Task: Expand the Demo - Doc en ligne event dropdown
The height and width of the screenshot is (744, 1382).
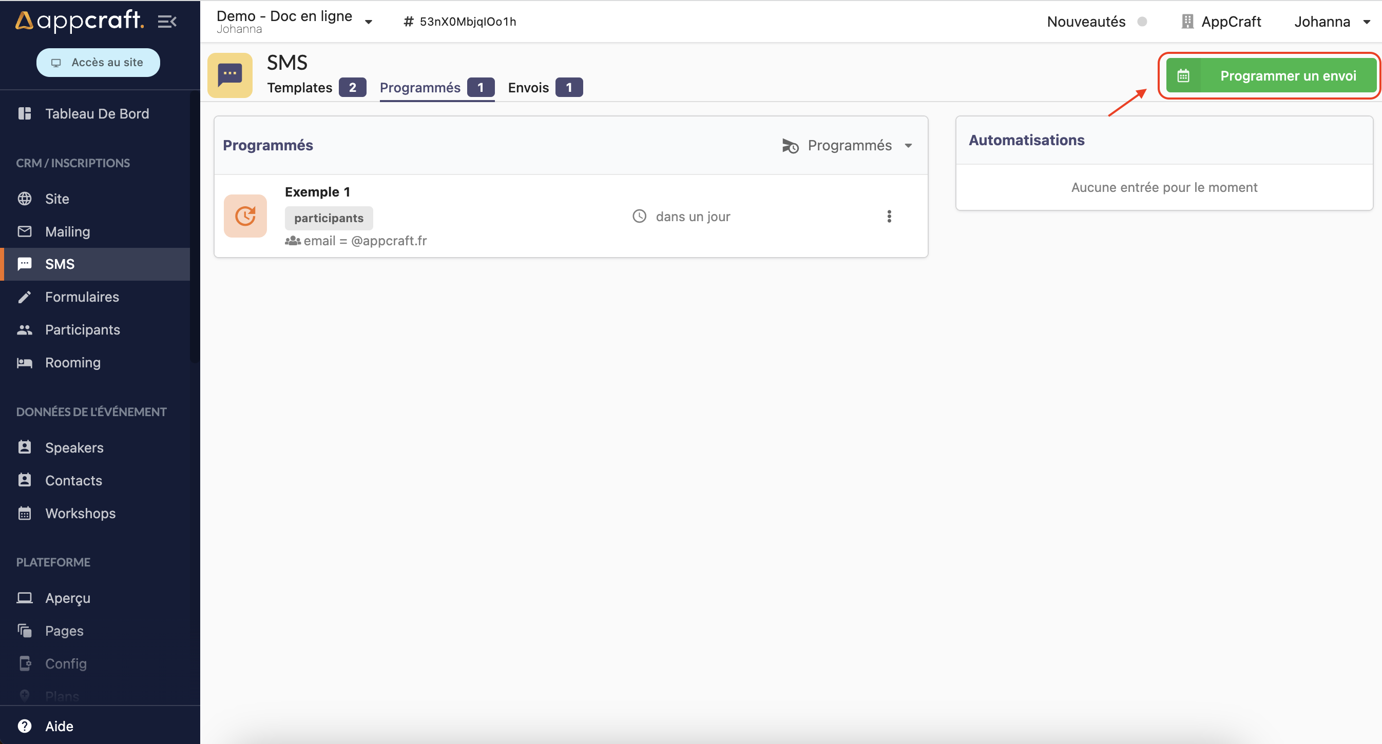Action: 368,22
